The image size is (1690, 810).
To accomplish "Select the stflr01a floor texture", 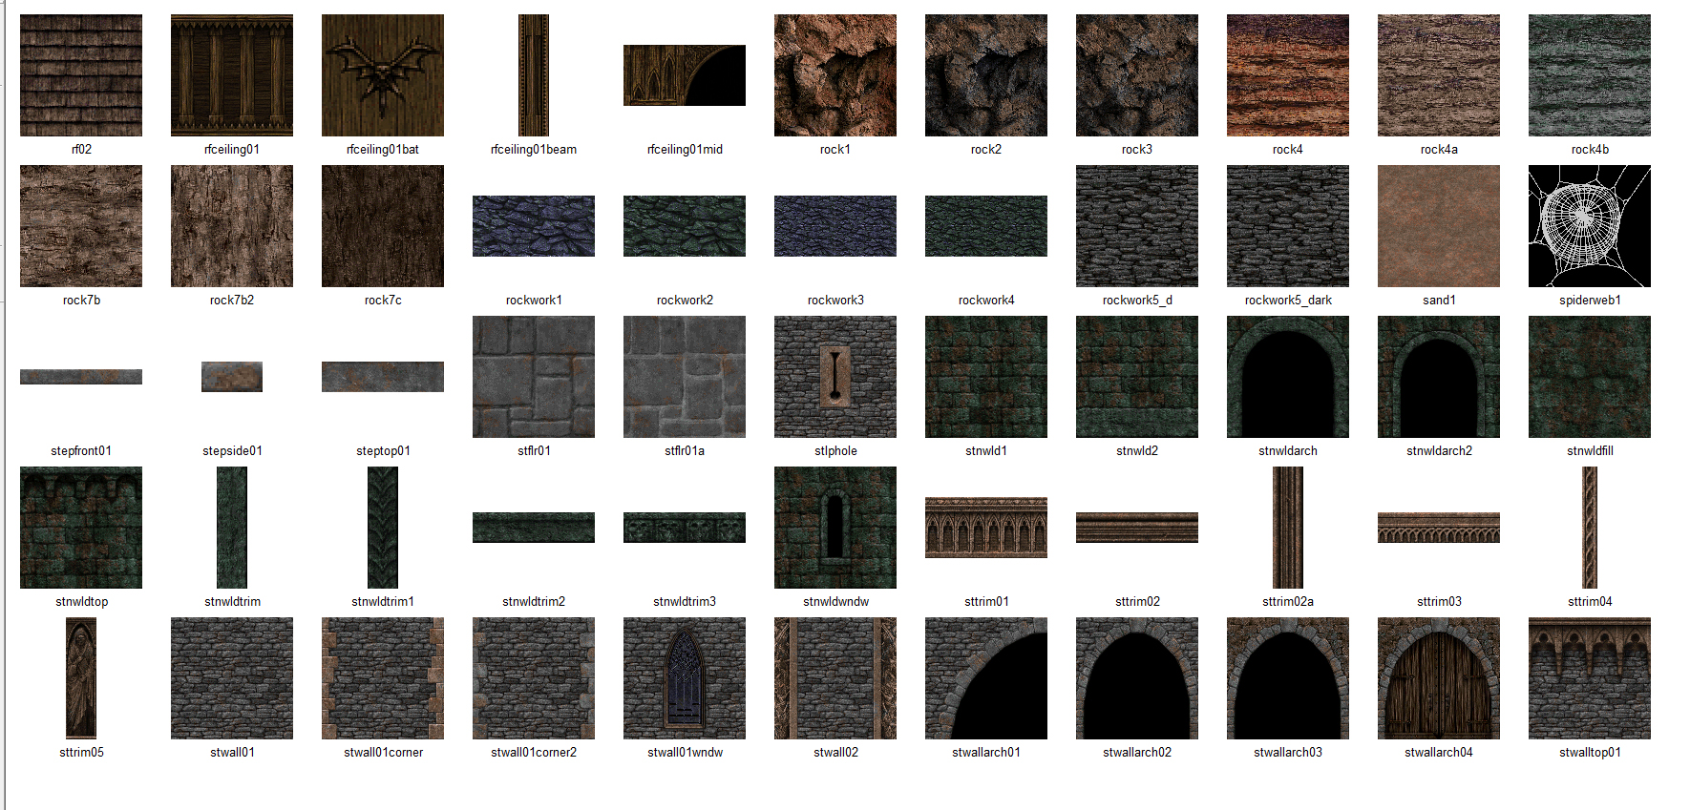I will tap(685, 377).
